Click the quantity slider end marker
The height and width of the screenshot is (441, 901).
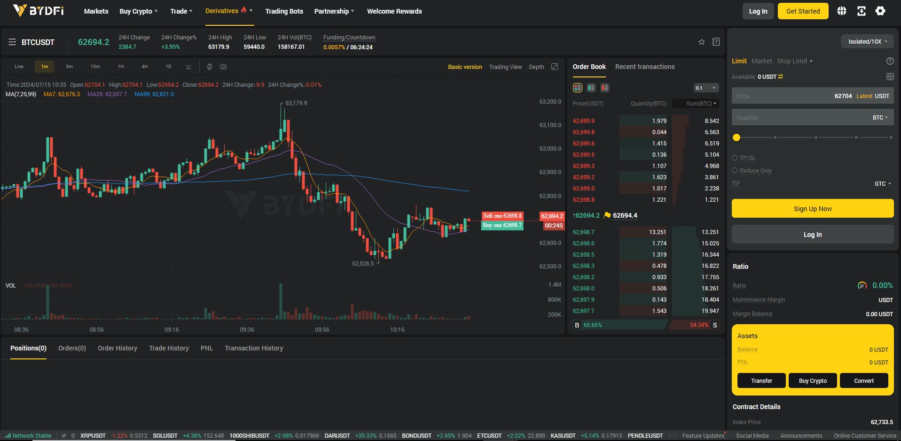(x=891, y=137)
